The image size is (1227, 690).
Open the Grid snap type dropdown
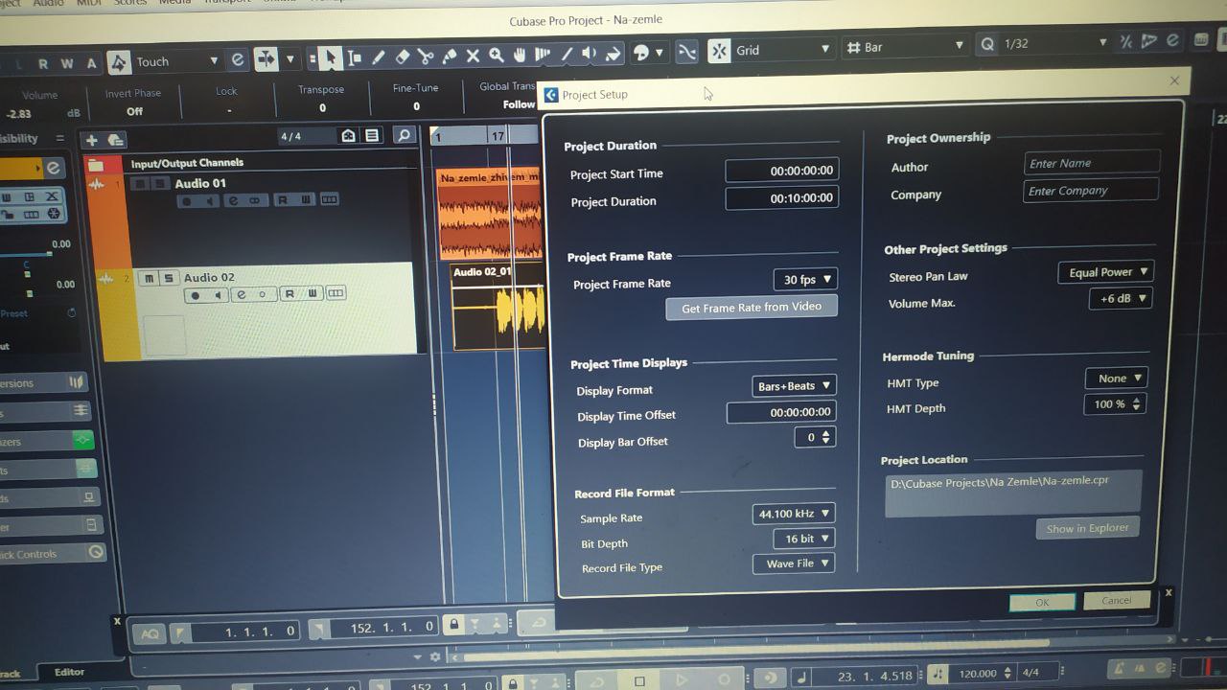(783, 50)
